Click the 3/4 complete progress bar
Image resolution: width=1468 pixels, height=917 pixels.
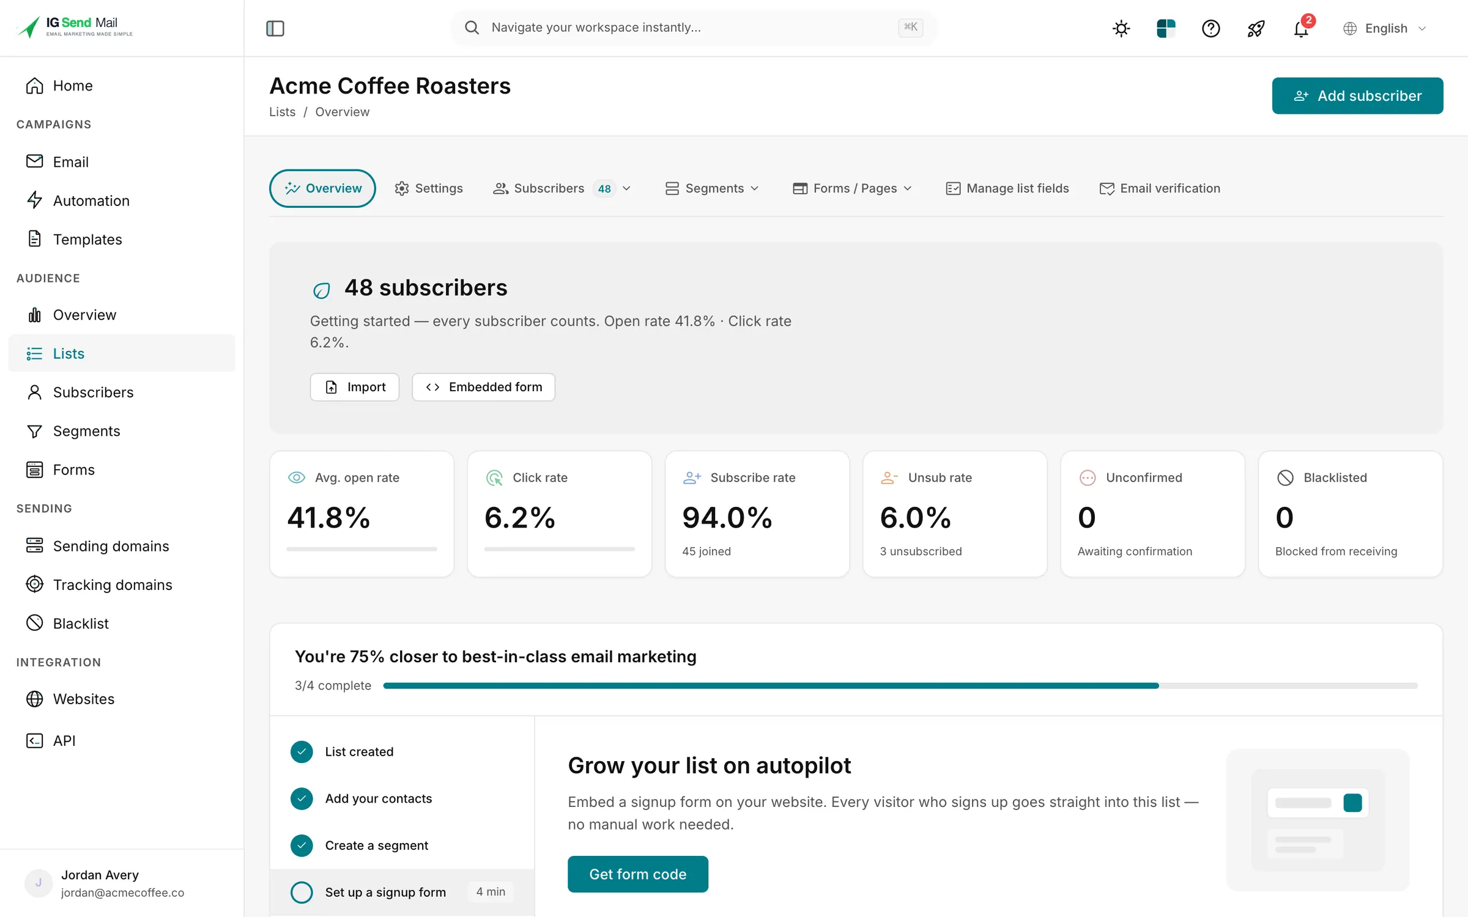[900, 686]
